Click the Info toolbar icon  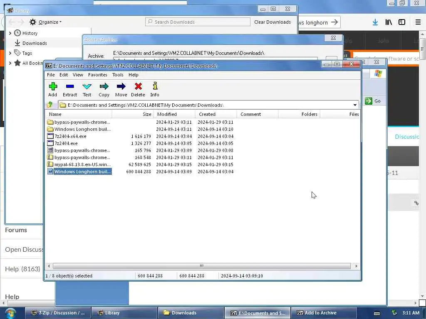coord(155,89)
